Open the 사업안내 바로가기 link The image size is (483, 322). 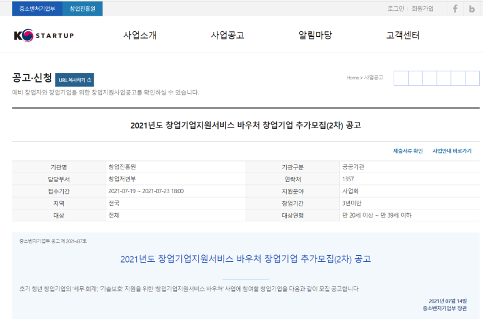452,151
